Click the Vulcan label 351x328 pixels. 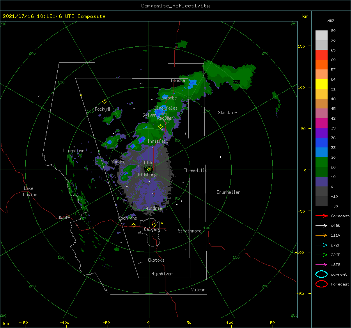pos(198,290)
